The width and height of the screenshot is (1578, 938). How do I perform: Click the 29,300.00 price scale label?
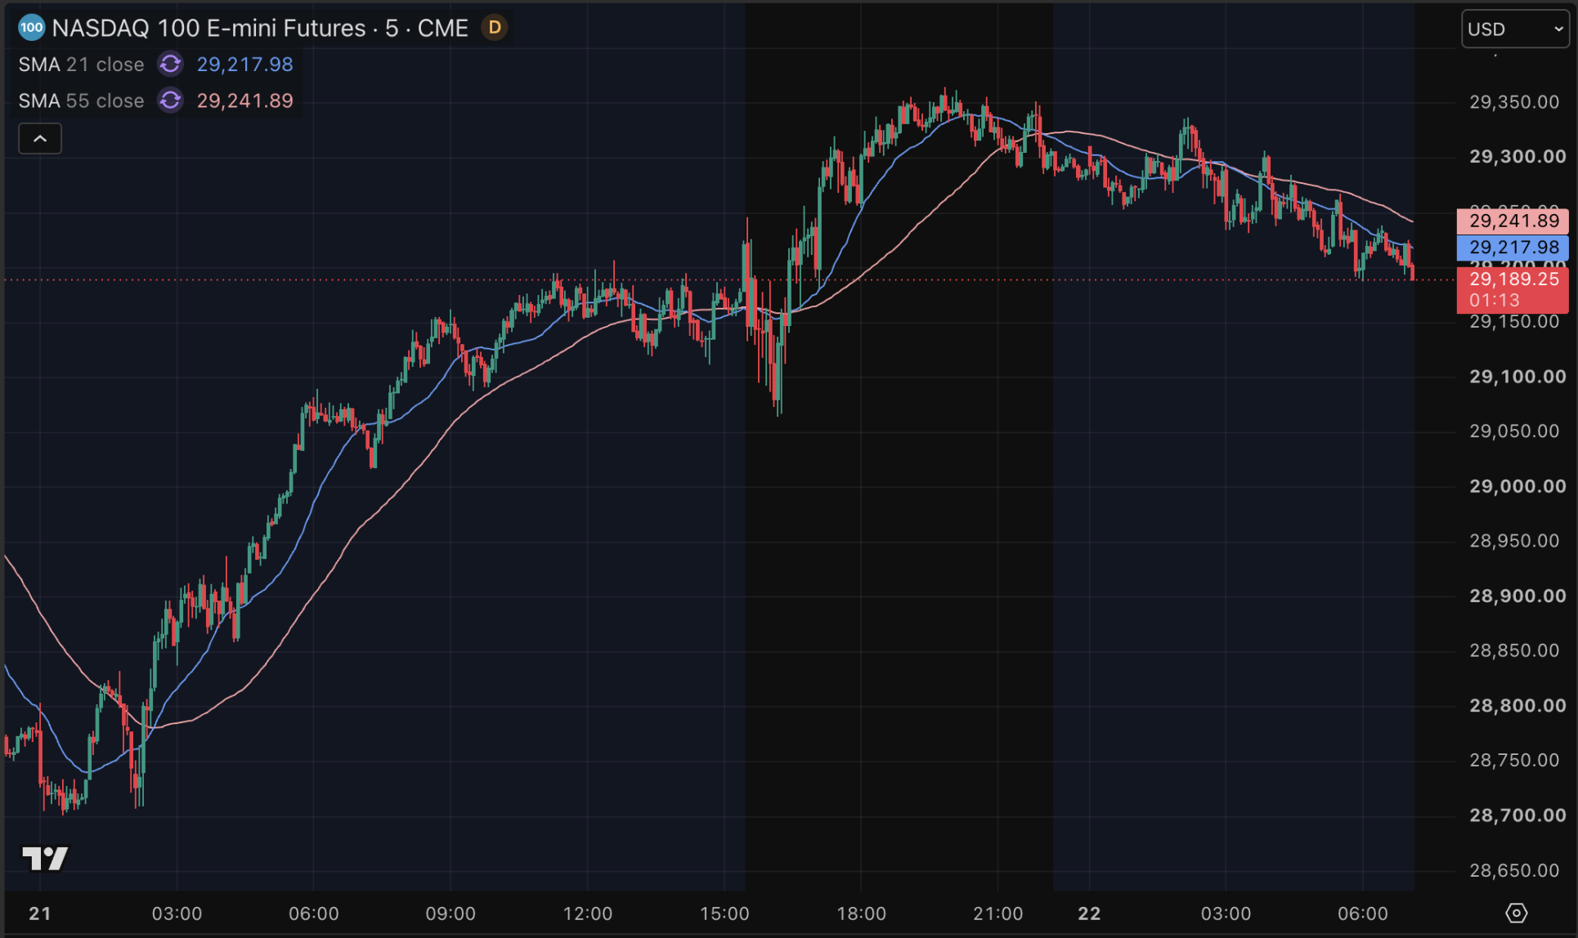coord(1517,156)
